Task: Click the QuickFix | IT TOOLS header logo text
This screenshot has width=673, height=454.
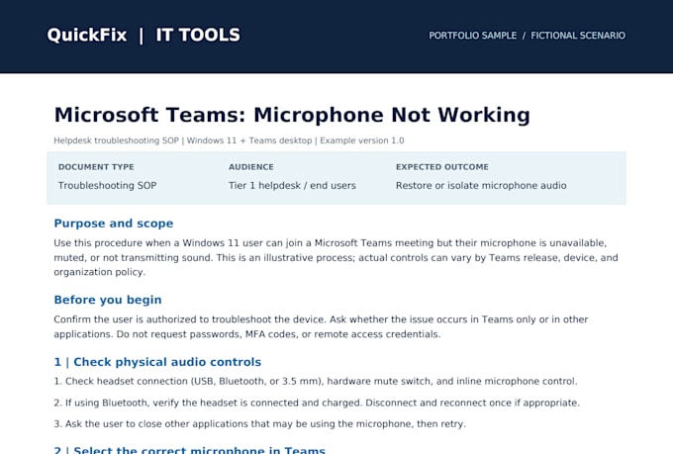Action: click(144, 36)
